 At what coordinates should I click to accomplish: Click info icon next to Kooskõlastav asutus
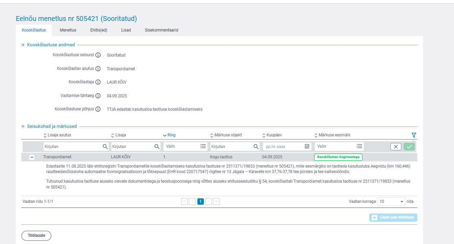click(98, 69)
